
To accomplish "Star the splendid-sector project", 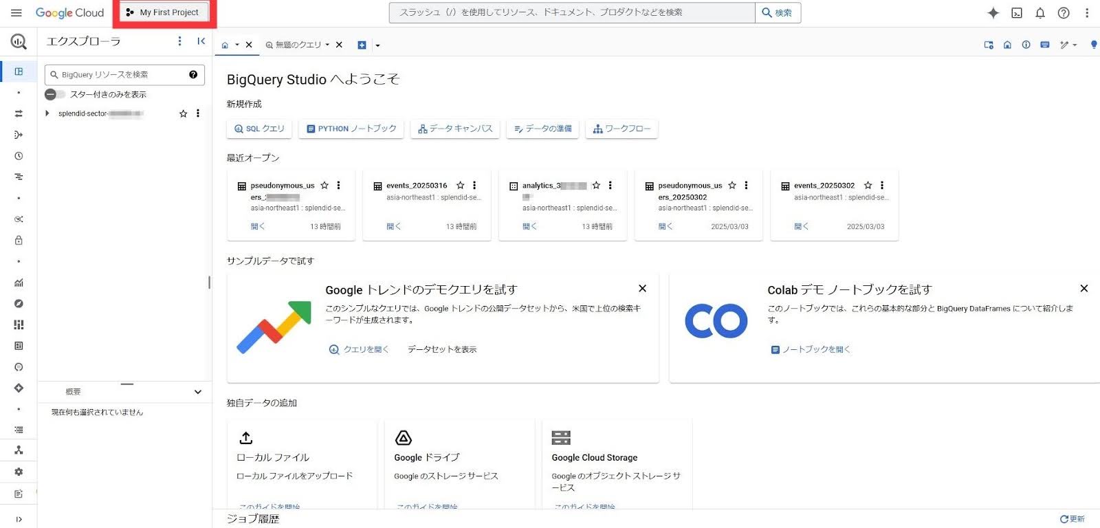I will tap(183, 113).
